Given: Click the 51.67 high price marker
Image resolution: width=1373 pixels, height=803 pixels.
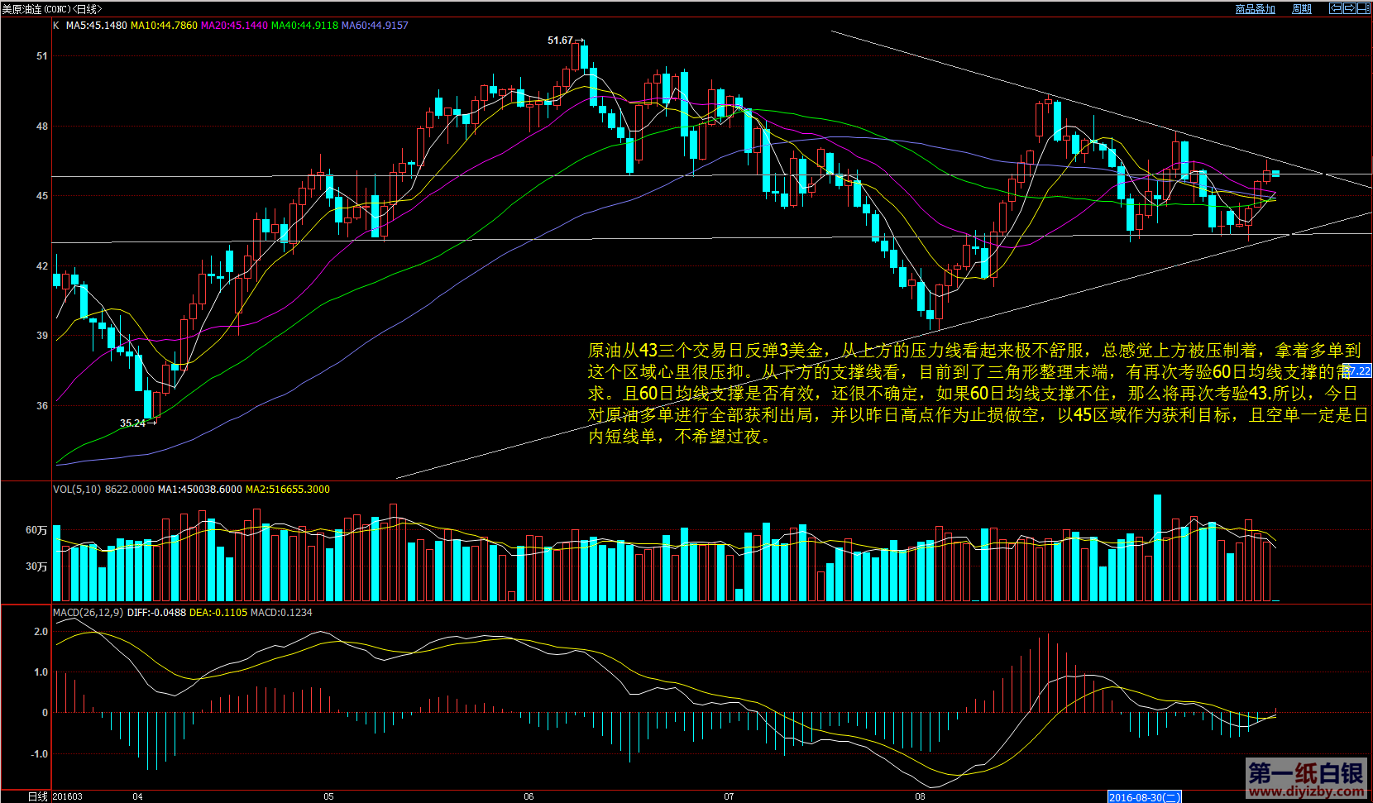Looking at the screenshot, I should (561, 41).
